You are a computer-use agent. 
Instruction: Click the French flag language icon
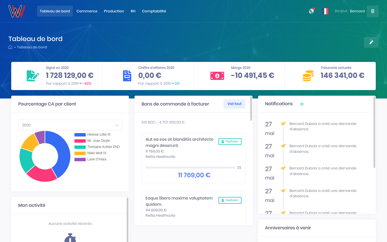click(x=325, y=11)
